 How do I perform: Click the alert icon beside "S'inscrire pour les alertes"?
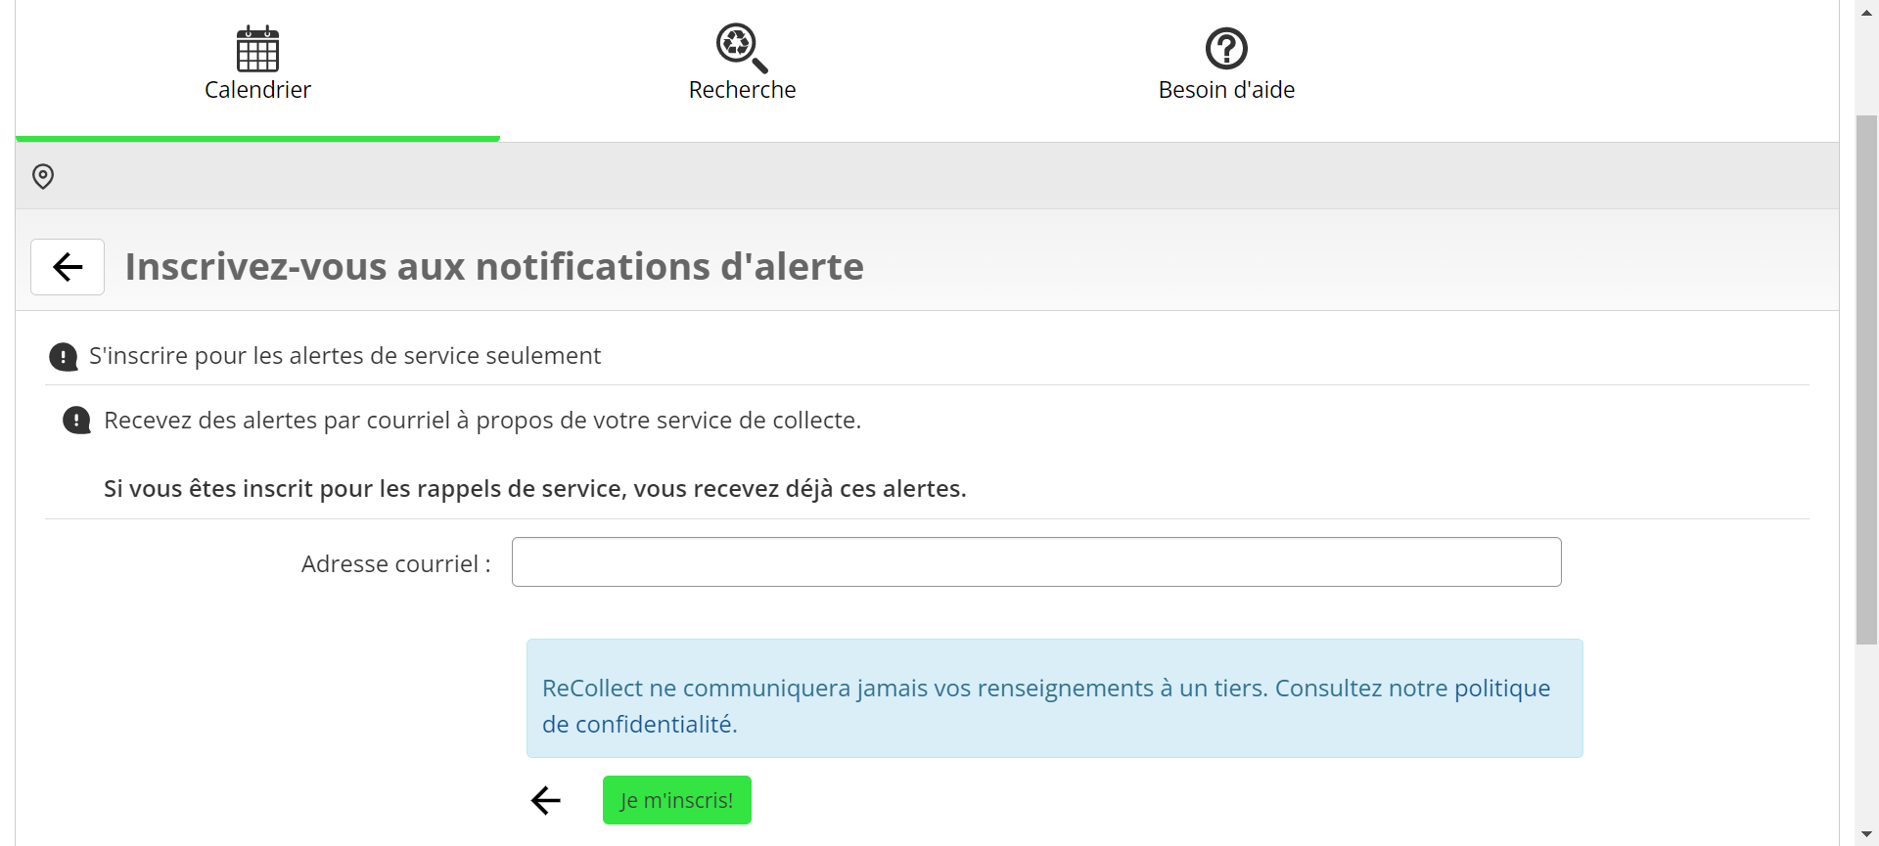64,357
